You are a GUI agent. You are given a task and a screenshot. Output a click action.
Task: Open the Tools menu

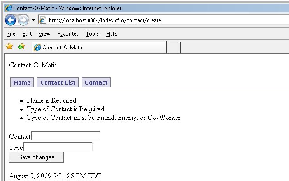point(92,34)
